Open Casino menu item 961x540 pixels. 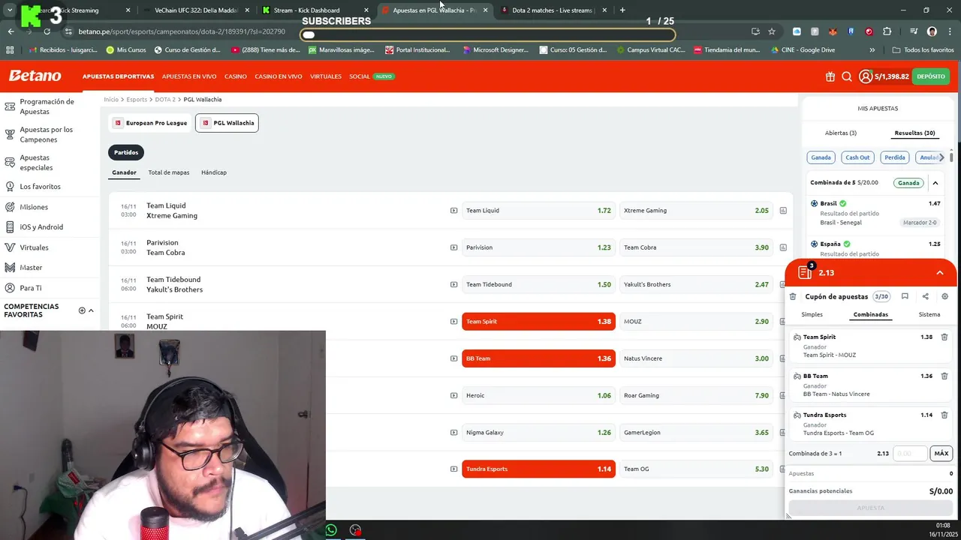click(x=236, y=76)
